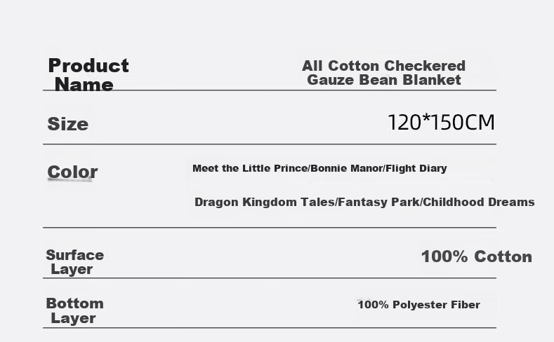Image resolution: width=554 pixels, height=342 pixels.
Task: Click the divider line under Surface Layer
Action: point(270,278)
